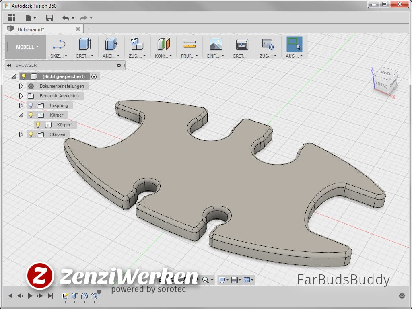Click the scripts and add-ins icon
The width and height of the screenshot is (412, 309).
tap(268, 44)
